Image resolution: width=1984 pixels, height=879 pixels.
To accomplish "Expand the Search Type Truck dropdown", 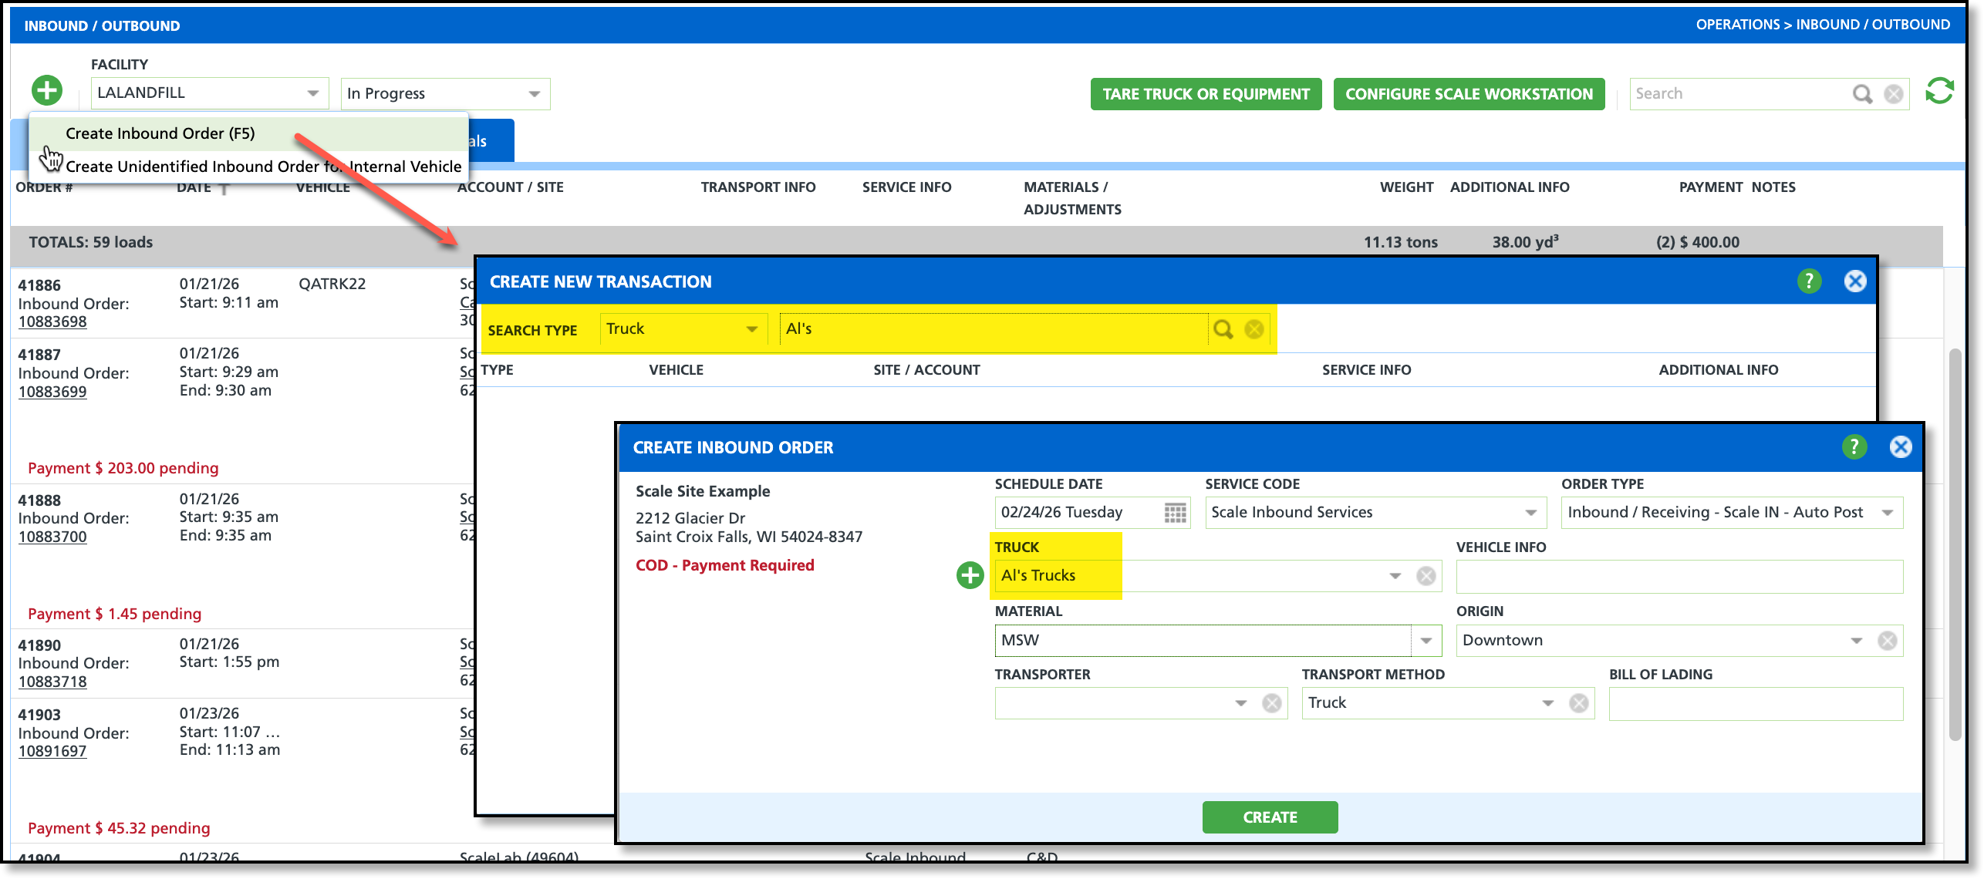I will point(751,329).
